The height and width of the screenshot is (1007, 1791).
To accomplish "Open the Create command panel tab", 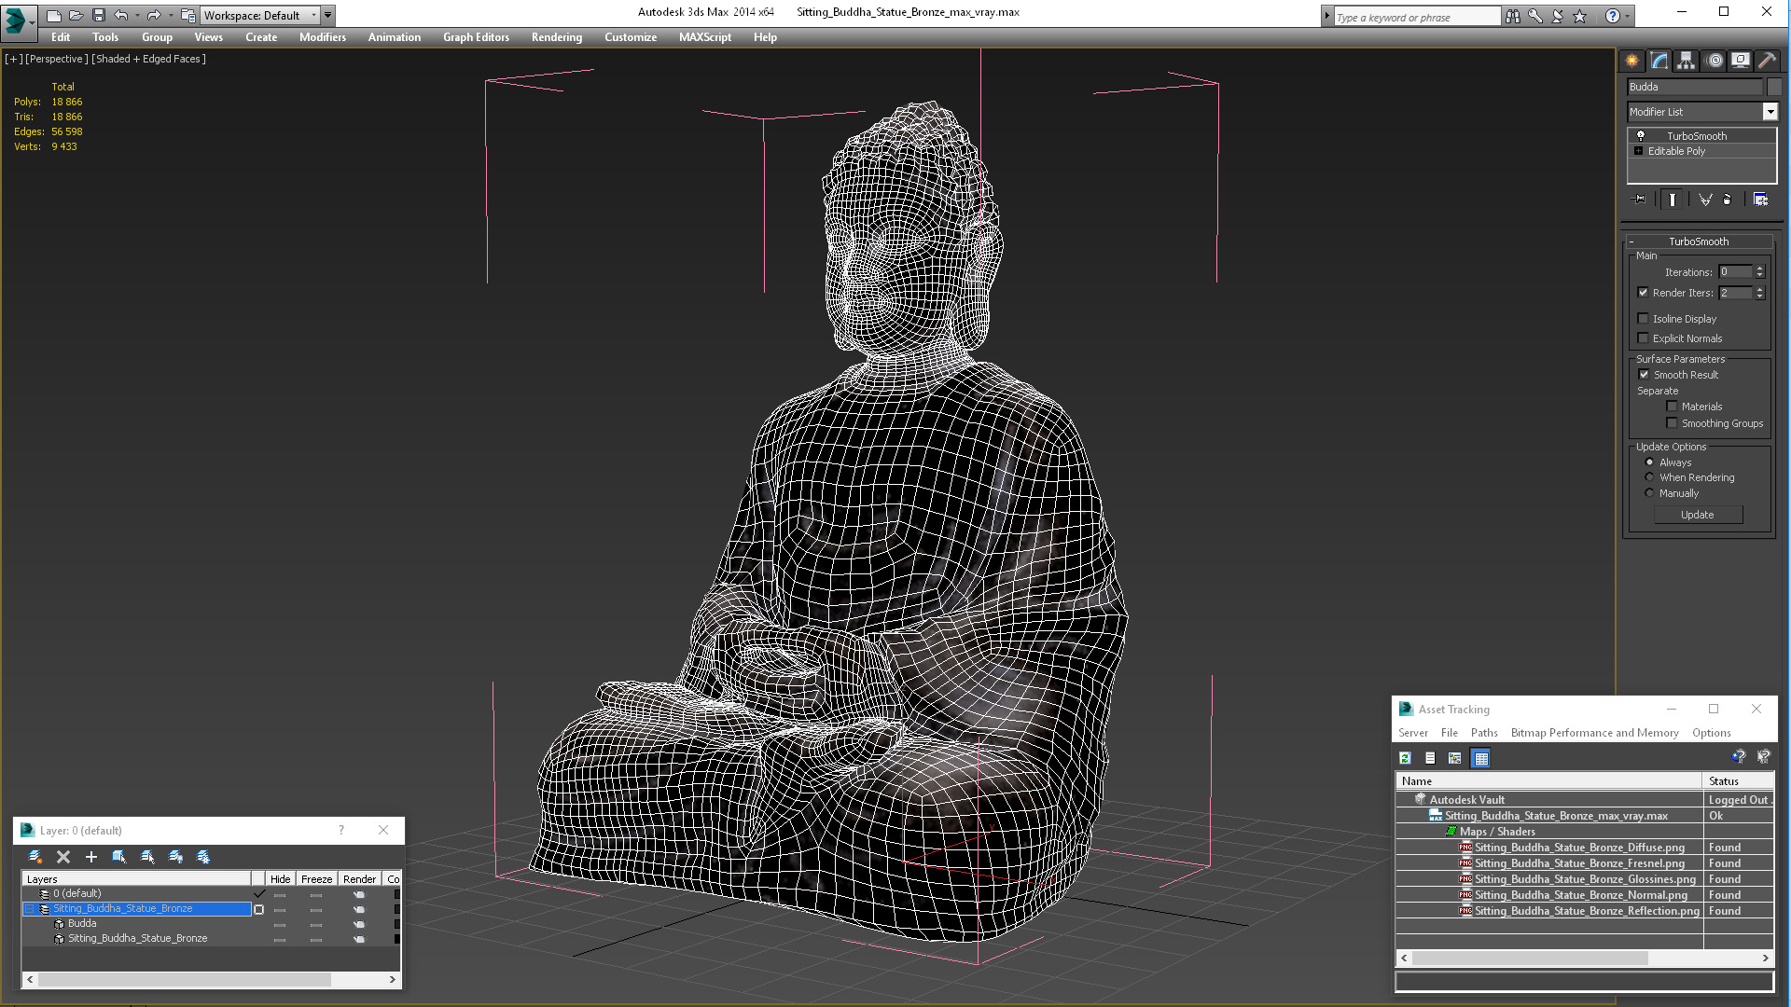I will (1631, 61).
